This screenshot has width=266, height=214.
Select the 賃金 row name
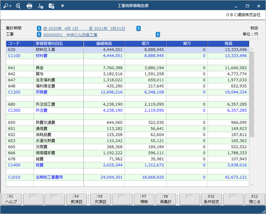point(40,68)
